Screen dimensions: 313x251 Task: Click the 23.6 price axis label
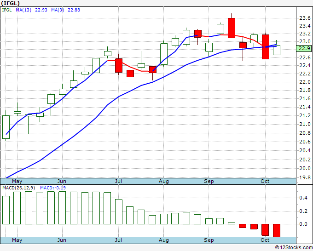pos(305,18)
